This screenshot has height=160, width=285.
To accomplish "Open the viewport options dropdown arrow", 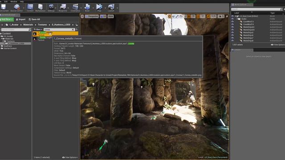I will click(82, 16).
